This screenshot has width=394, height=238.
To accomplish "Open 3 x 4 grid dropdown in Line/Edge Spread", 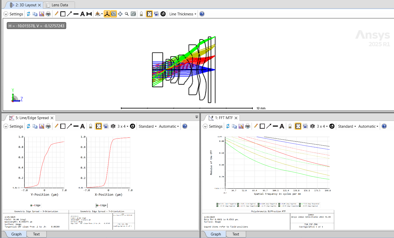I will tap(123, 126).
